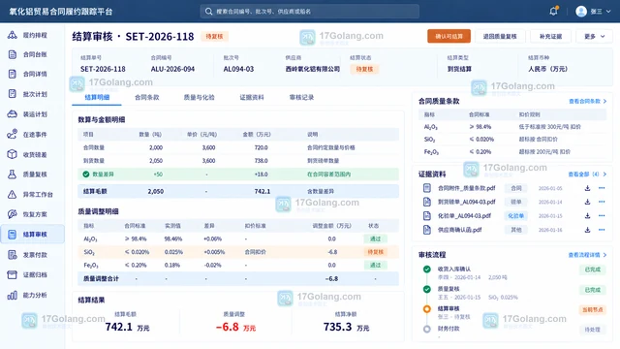Image resolution: width=620 pixels, height=349 pixels.
Task: Click batch number AL094-03 in header
Action: click(x=238, y=69)
